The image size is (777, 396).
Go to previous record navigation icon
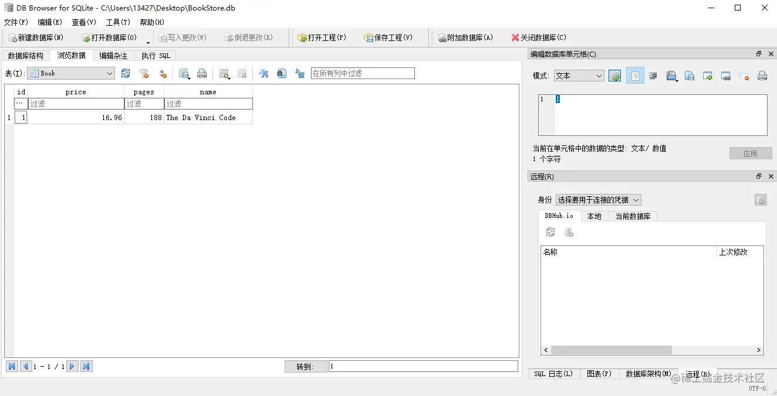pos(26,366)
